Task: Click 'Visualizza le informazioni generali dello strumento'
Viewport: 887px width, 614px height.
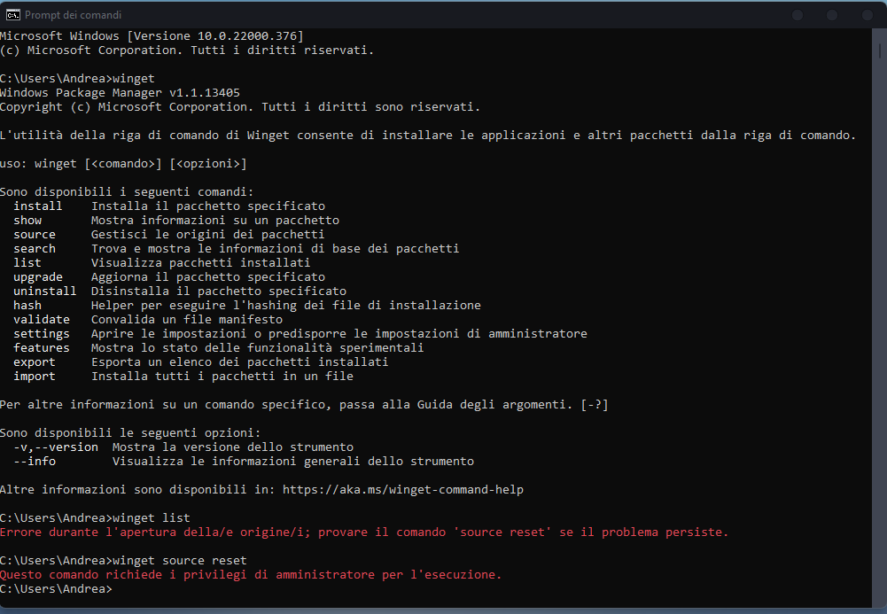Action: pyautogui.click(x=293, y=462)
